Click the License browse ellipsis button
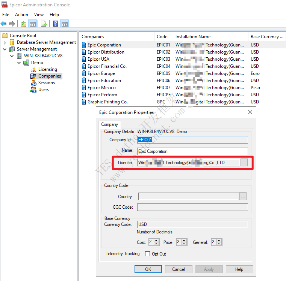Screen dimensions: 286x281 [x=244, y=163]
